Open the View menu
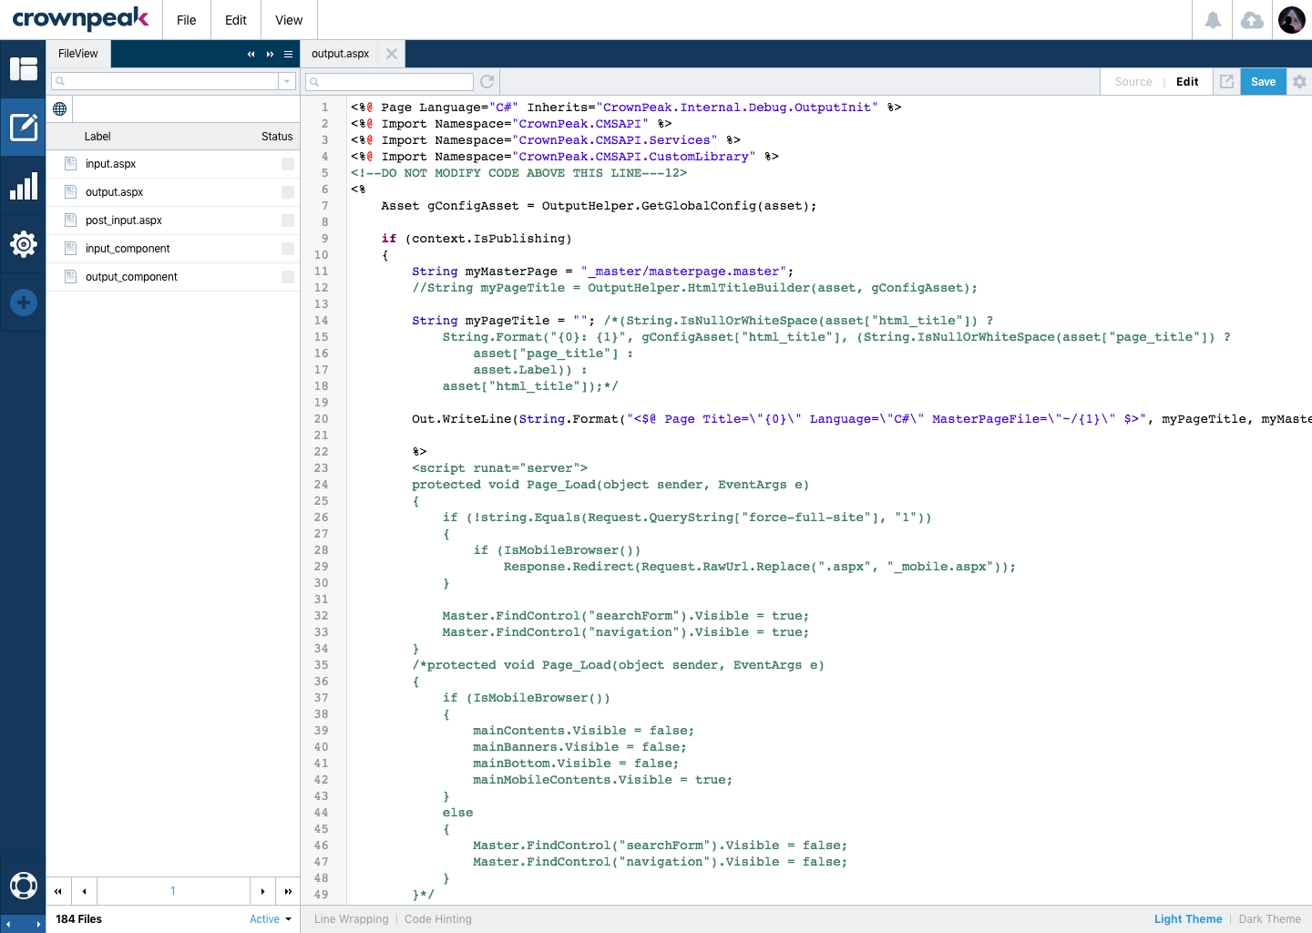 point(289,20)
